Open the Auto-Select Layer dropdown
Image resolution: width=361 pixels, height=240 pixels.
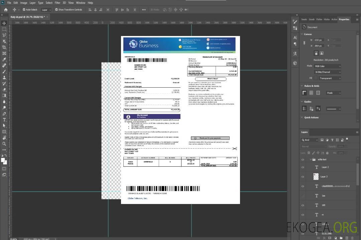(46, 10)
